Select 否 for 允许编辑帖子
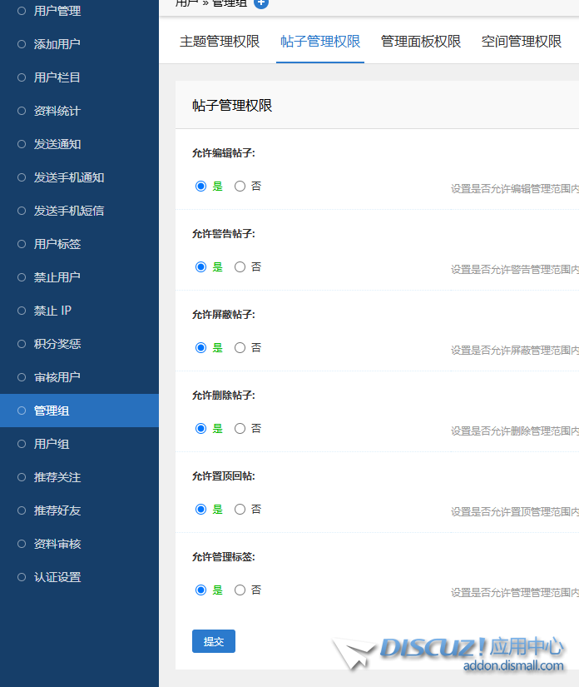Screen dimensions: 579x687 [x=240, y=187]
